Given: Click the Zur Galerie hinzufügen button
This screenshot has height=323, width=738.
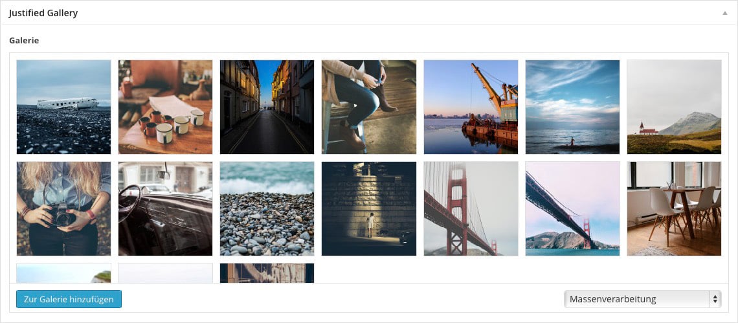Looking at the screenshot, I should pyautogui.click(x=69, y=299).
